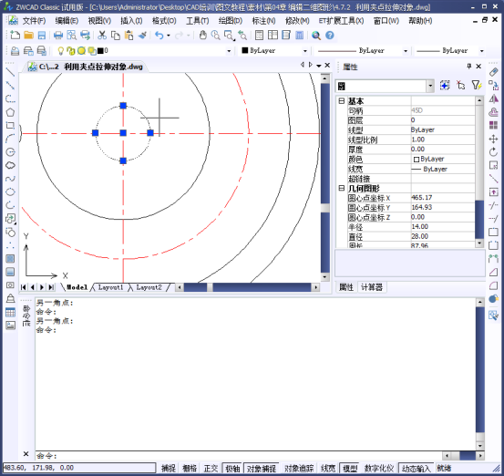Select the Polygon tool
This screenshot has height=476, width=504.
coord(10,112)
